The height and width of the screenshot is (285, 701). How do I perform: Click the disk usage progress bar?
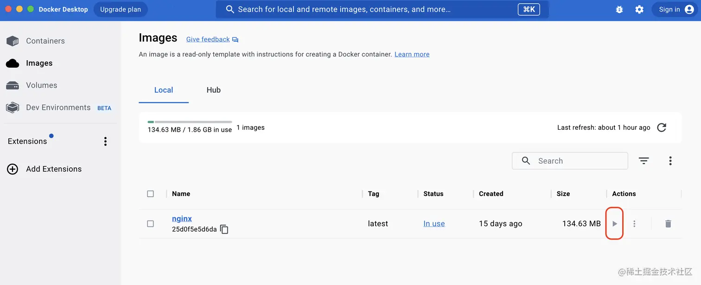coord(190,122)
